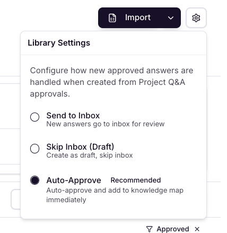Click the Approved filter chip text
Viewport: 227px width, 233px height.
click(173, 229)
